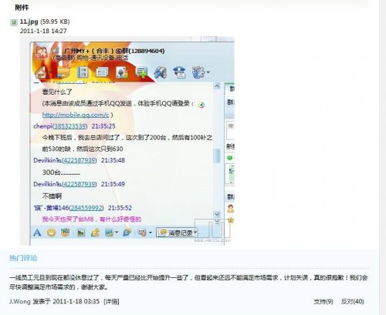The height and width of the screenshot is (315, 386).
Task: Click the music note share icon
Action: [96, 233]
